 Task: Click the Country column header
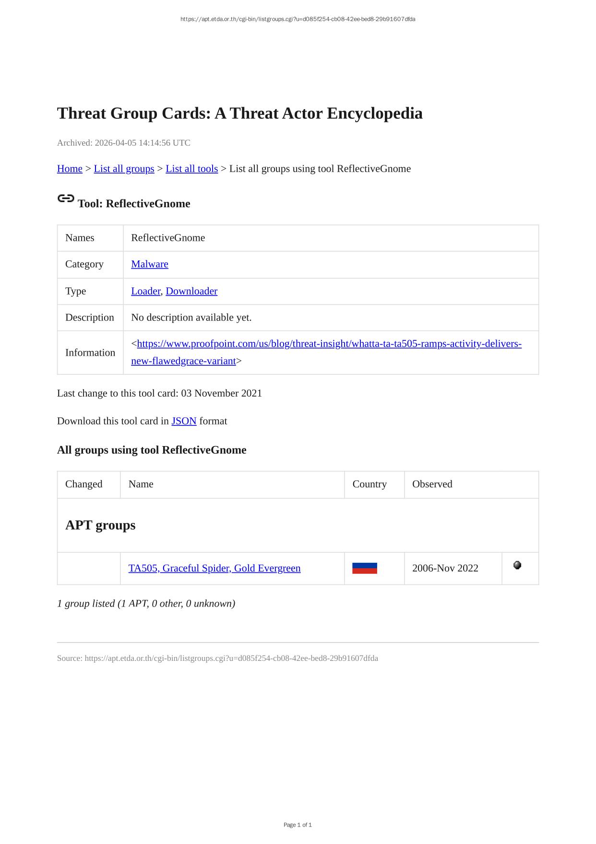point(369,484)
